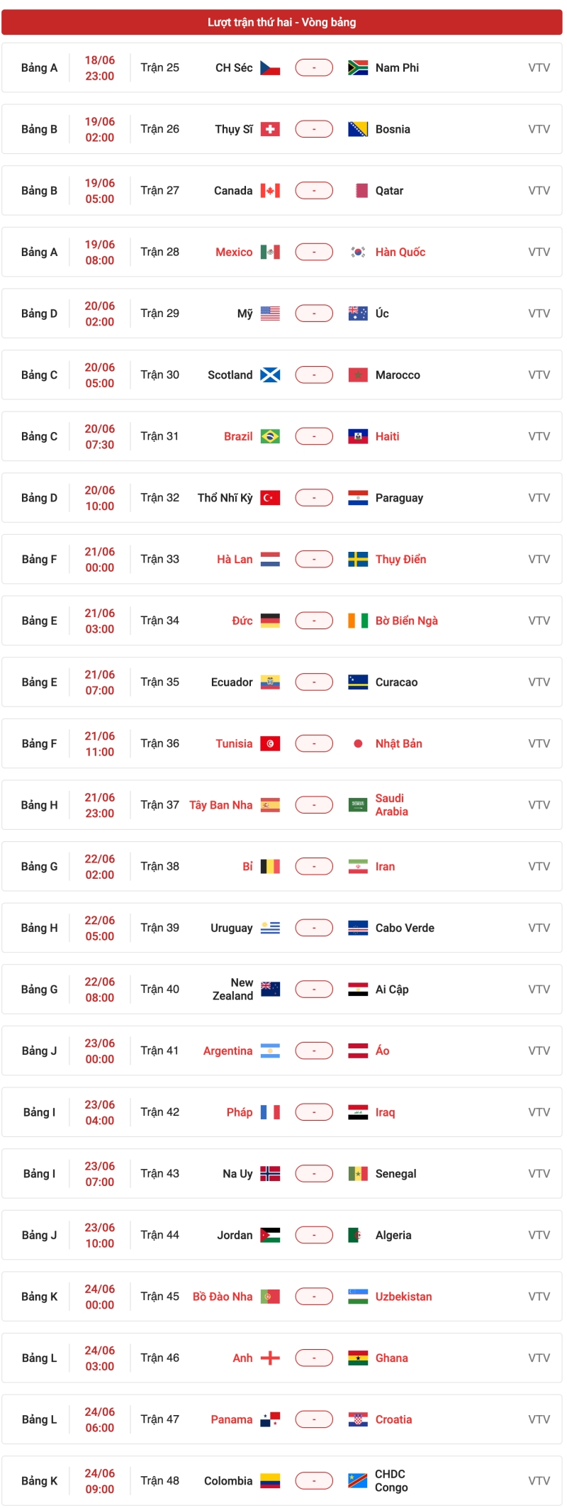Click the score box for Trận 29
The height and width of the screenshot is (1508, 567).
click(x=314, y=314)
